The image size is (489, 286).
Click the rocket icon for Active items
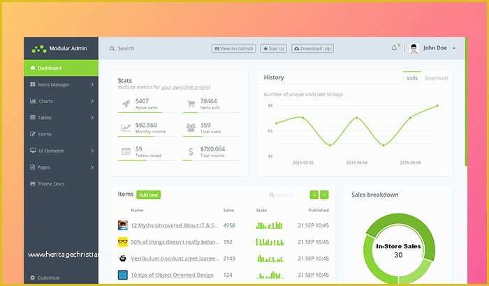tap(126, 104)
